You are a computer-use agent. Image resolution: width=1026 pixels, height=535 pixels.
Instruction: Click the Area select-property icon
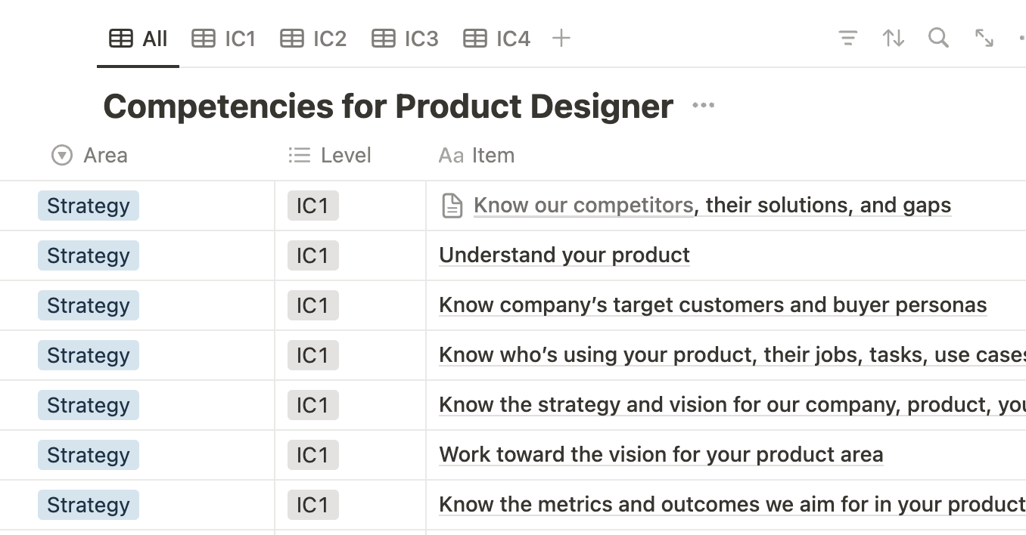[61, 155]
